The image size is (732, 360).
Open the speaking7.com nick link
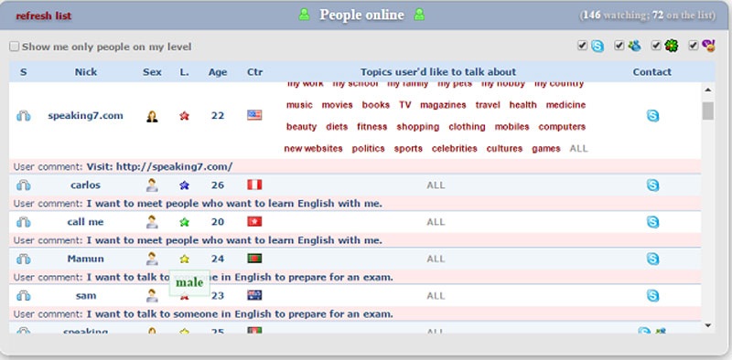point(85,116)
